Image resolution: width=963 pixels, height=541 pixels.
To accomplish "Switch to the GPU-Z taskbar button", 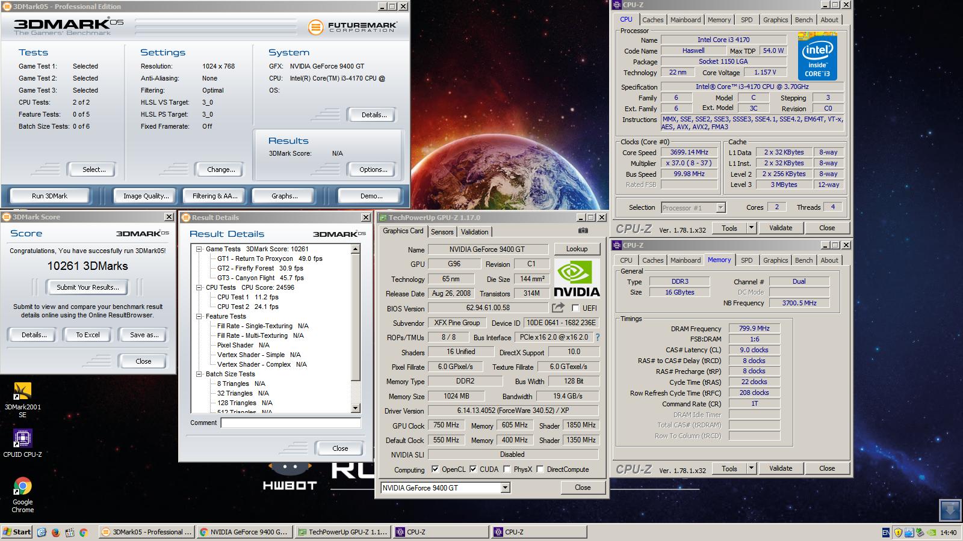I will 343,532.
